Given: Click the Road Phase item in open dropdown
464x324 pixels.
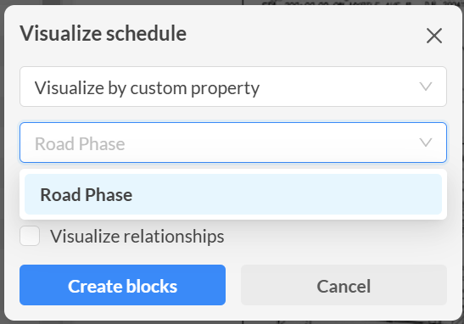Looking at the screenshot, I should (x=233, y=194).
